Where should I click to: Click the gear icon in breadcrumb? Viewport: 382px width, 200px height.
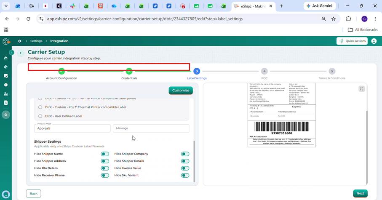20,41
